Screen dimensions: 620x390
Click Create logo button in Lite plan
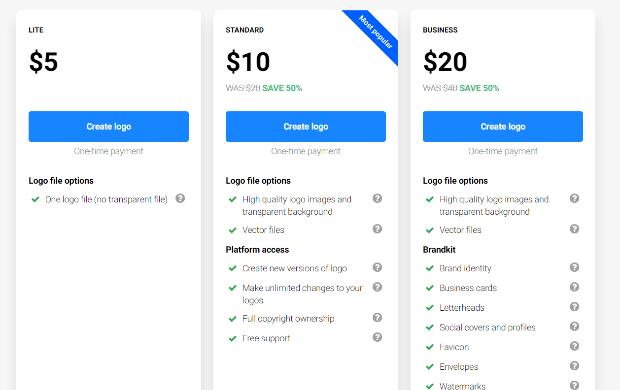point(108,127)
